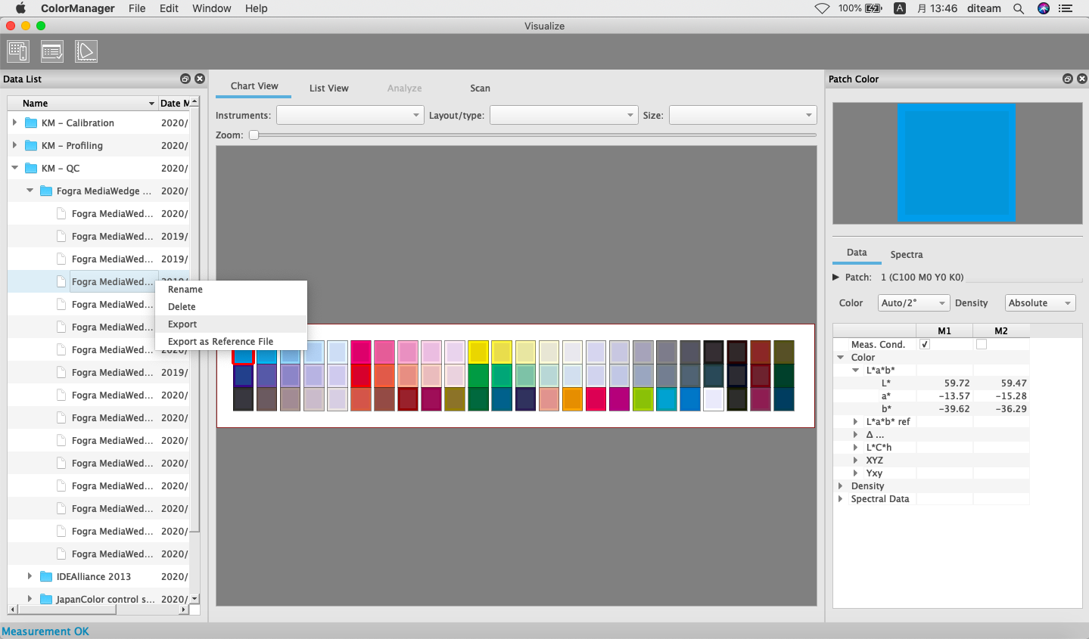Open the gamut visualize toolbar icon
The height and width of the screenshot is (639, 1089).
[86, 51]
